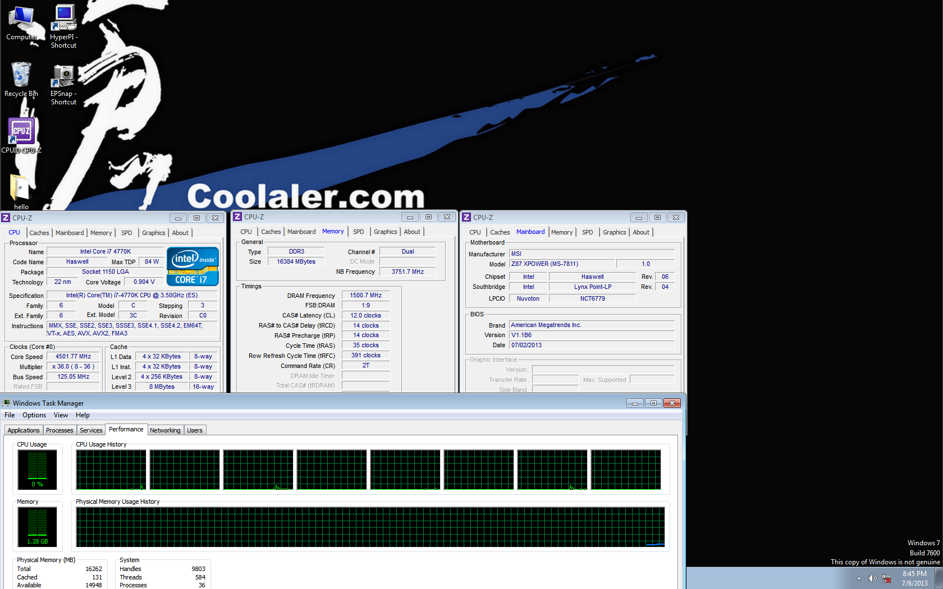Open the network tray icon
This screenshot has height=589, width=943.
(x=887, y=578)
